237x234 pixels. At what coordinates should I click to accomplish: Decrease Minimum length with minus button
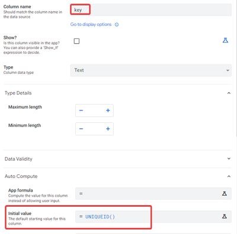coord(81,129)
